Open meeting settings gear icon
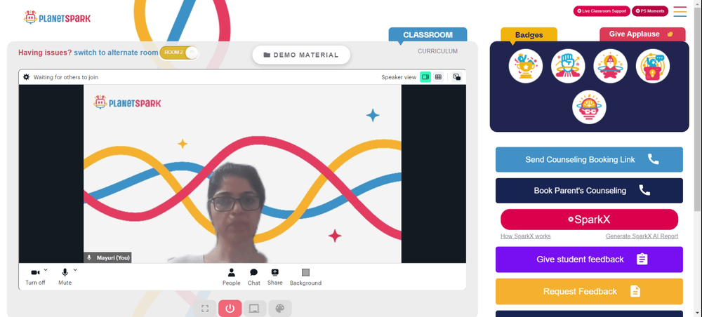 point(27,77)
